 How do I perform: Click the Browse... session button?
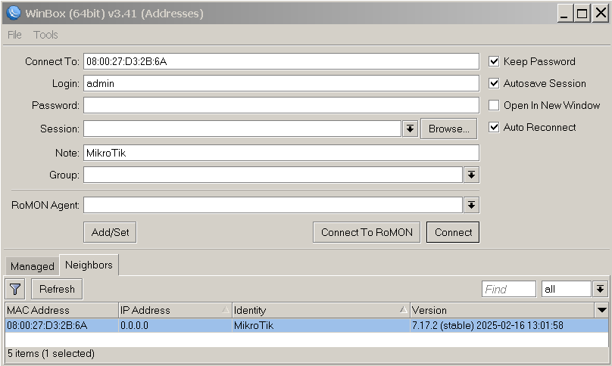tap(448, 129)
